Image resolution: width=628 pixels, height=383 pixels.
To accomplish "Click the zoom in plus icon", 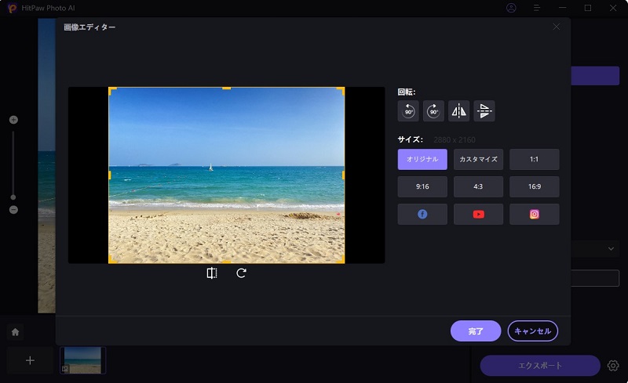I will pyautogui.click(x=13, y=120).
